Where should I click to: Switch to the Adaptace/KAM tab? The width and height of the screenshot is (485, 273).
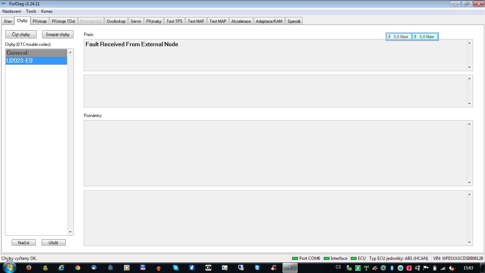click(269, 21)
